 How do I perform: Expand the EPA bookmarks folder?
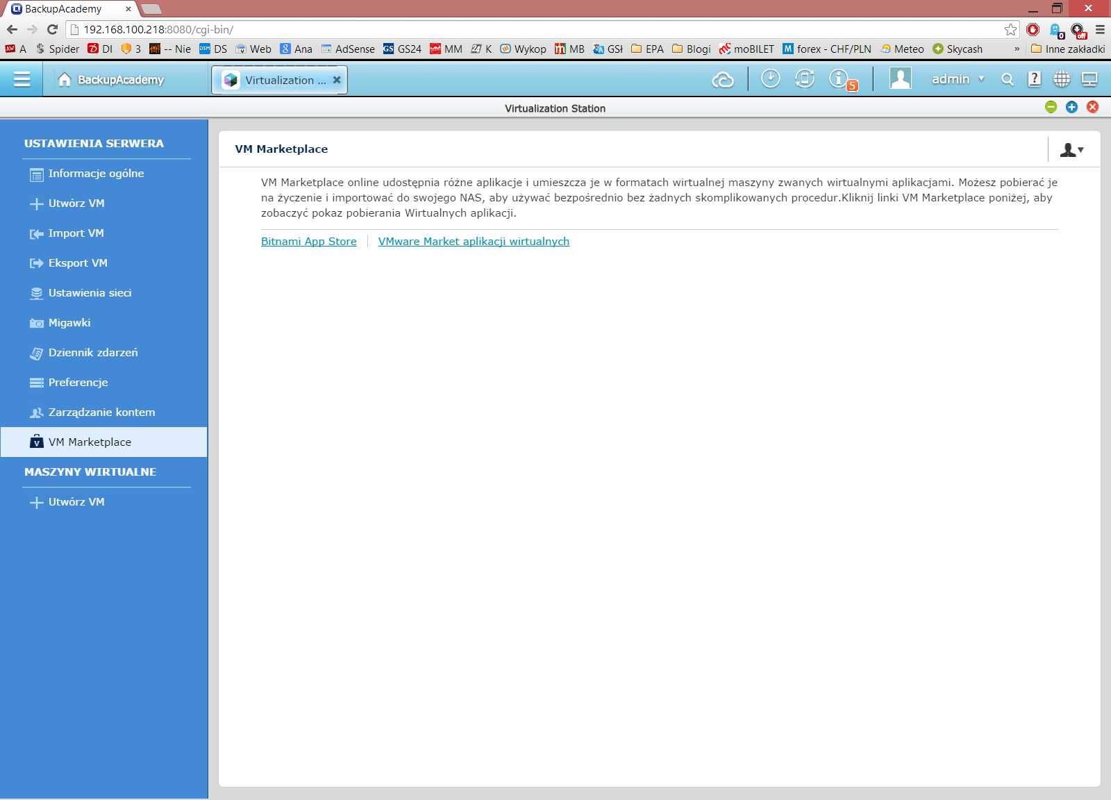point(647,49)
